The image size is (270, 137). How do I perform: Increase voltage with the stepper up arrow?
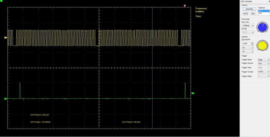click(252, 43)
